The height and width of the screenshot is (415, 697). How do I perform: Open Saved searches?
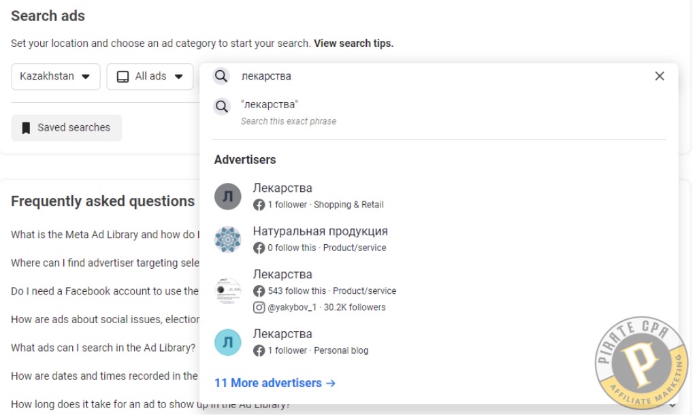click(x=66, y=128)
